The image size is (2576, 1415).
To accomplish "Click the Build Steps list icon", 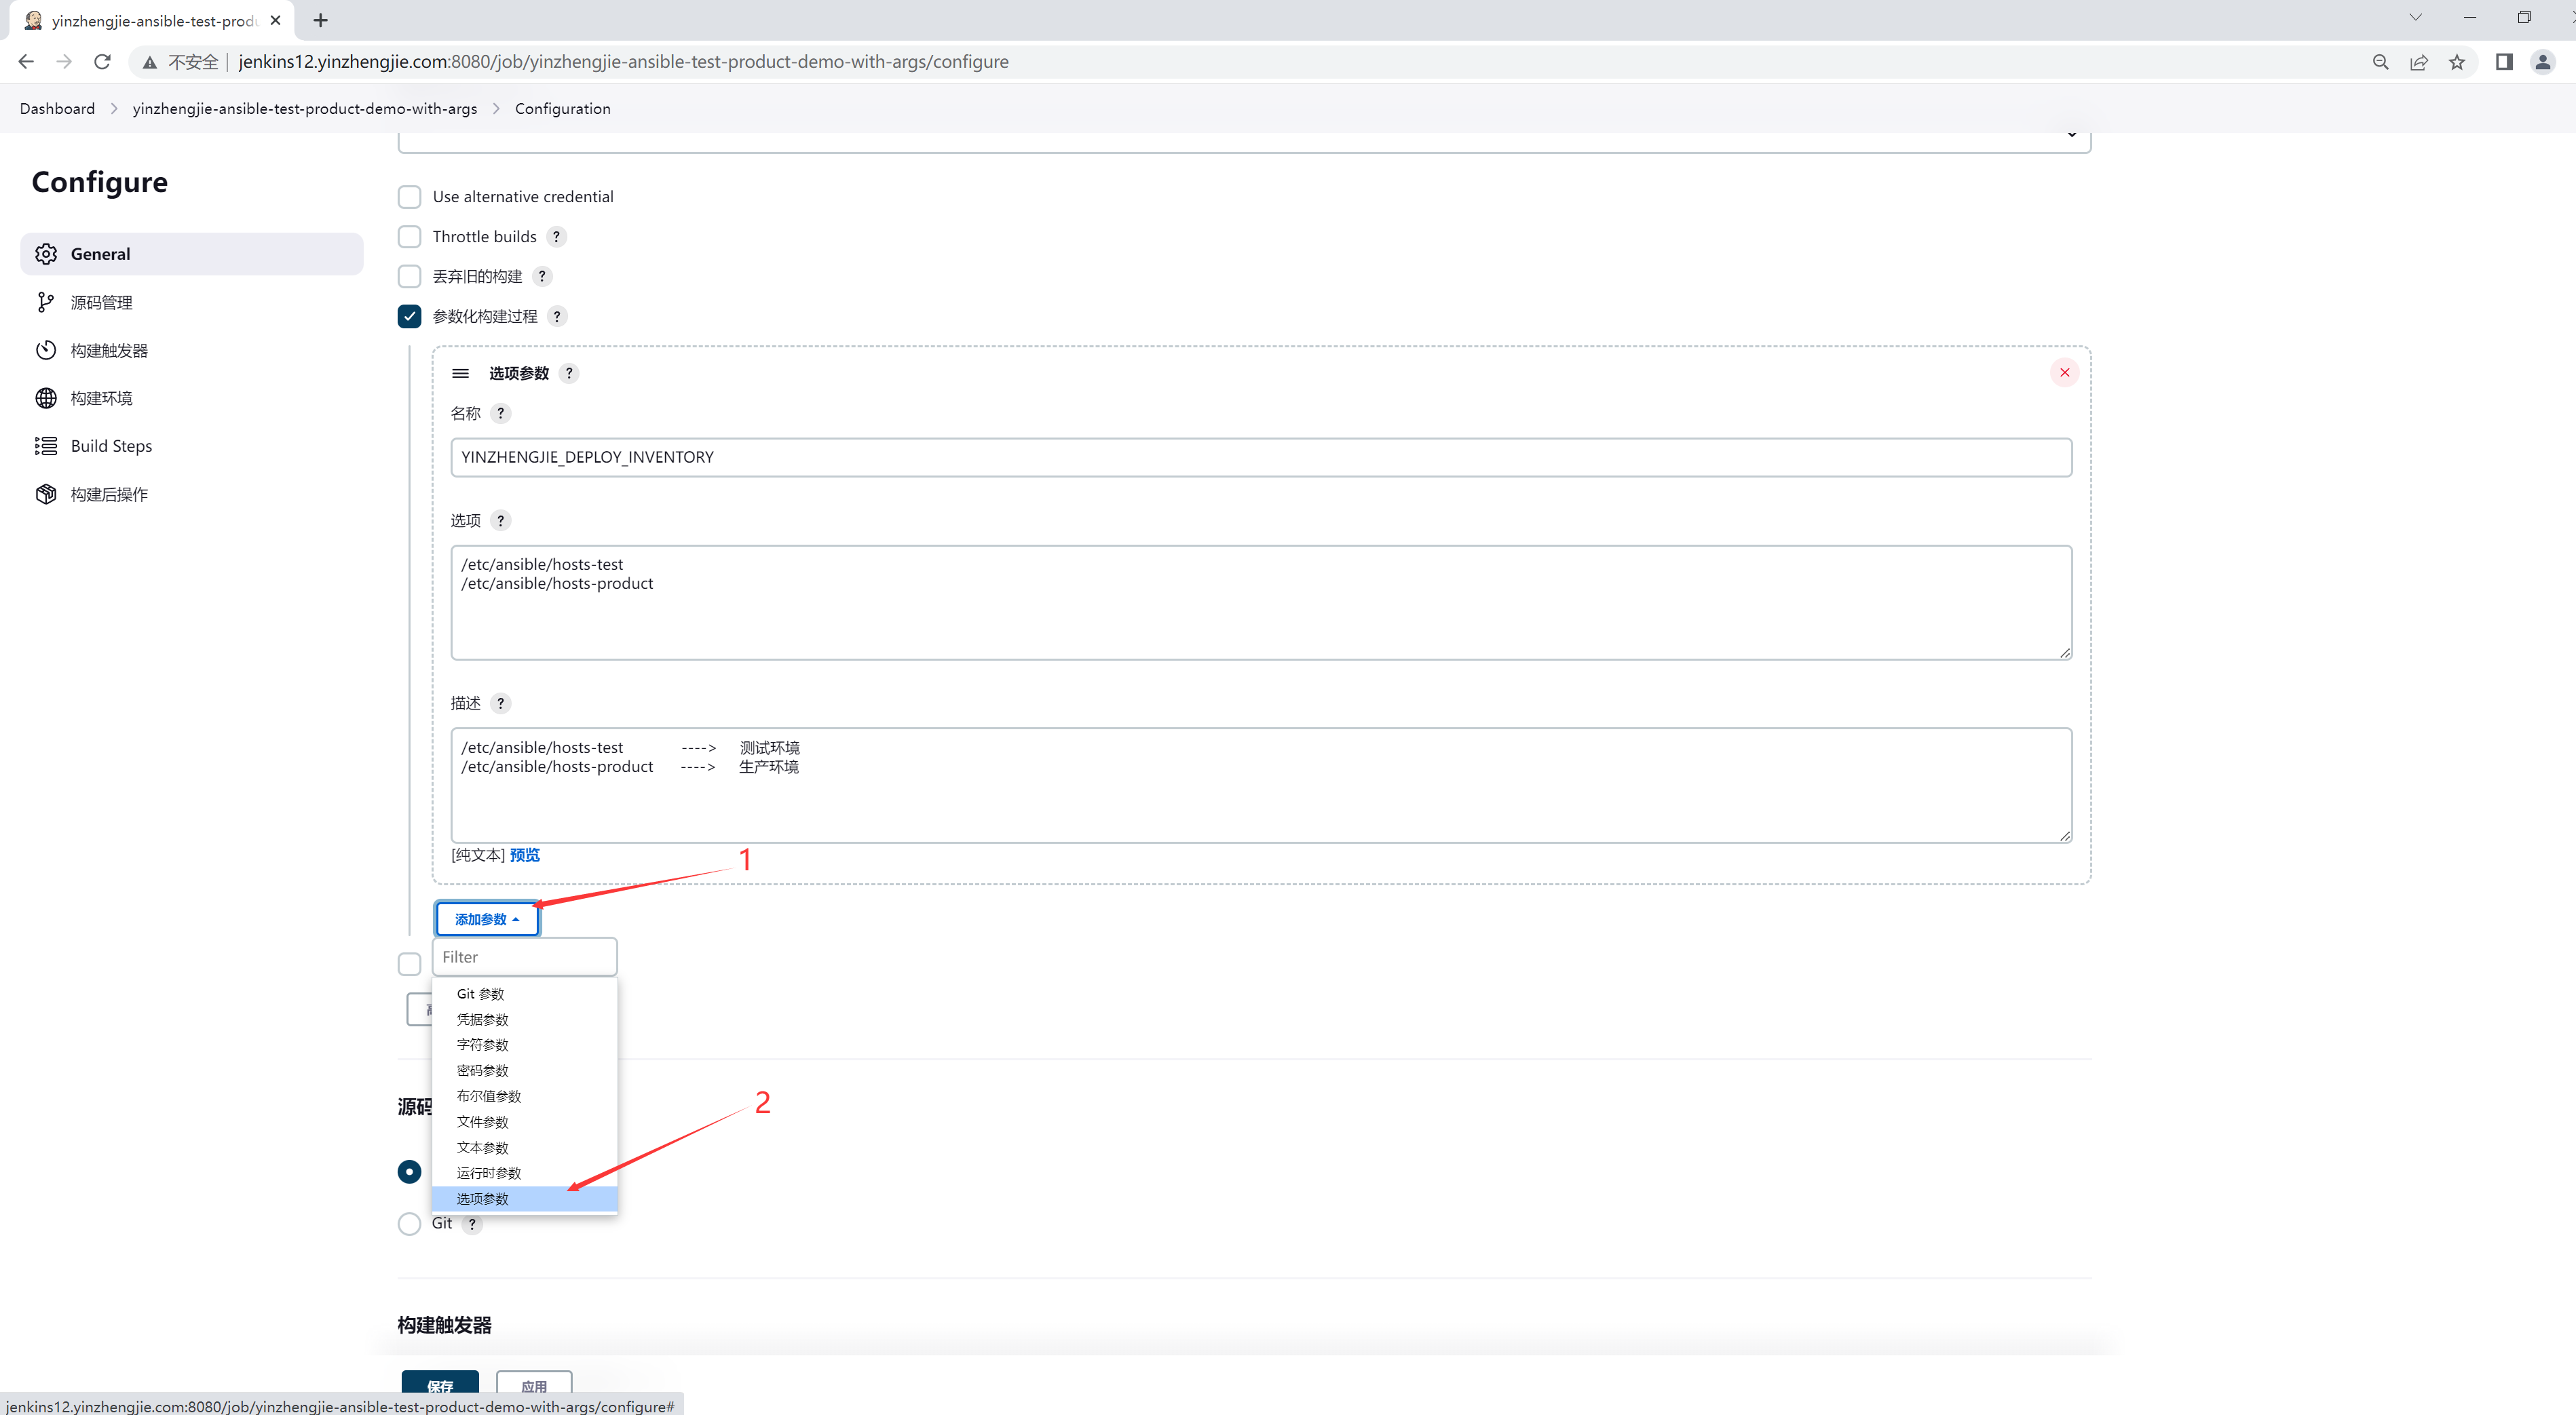I will coord(46,446).
